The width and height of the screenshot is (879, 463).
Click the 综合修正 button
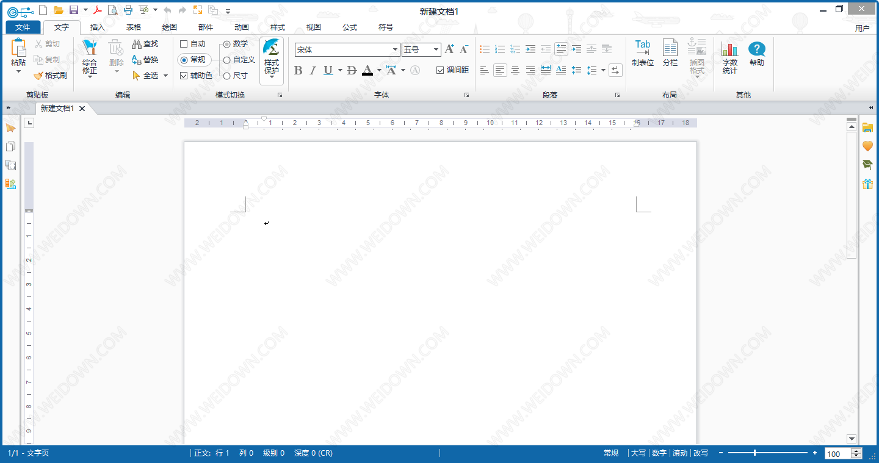tap(90, 57)
